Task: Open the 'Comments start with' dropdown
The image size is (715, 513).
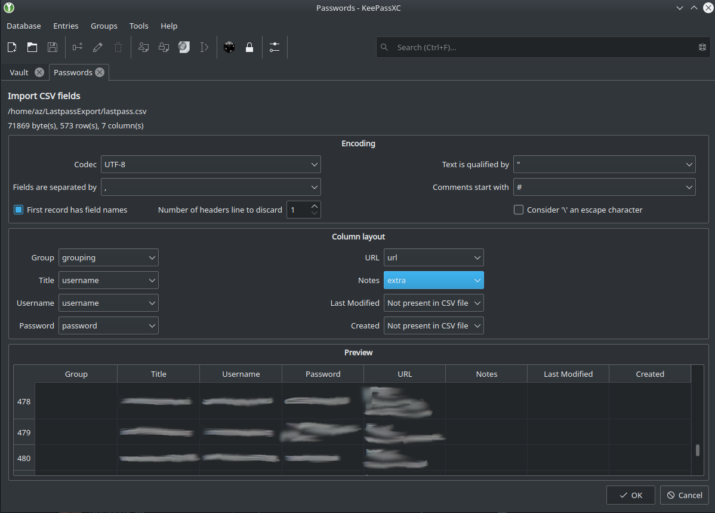Action: click(604, 187)
